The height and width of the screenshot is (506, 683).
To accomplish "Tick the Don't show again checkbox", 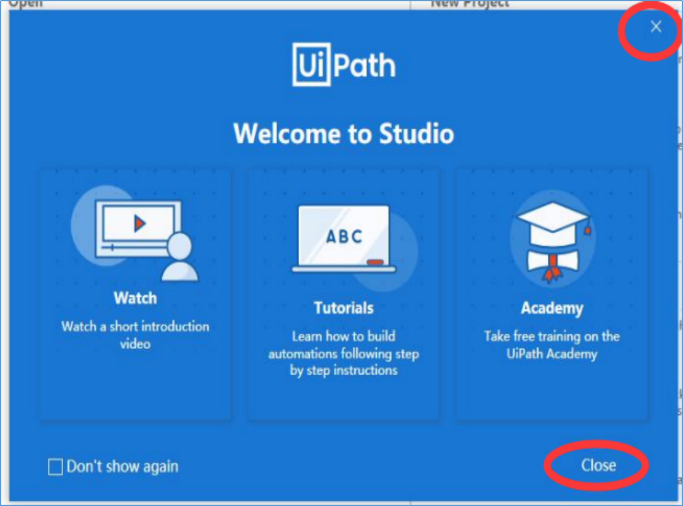I will pyautogui.click(x=56, y=466).
